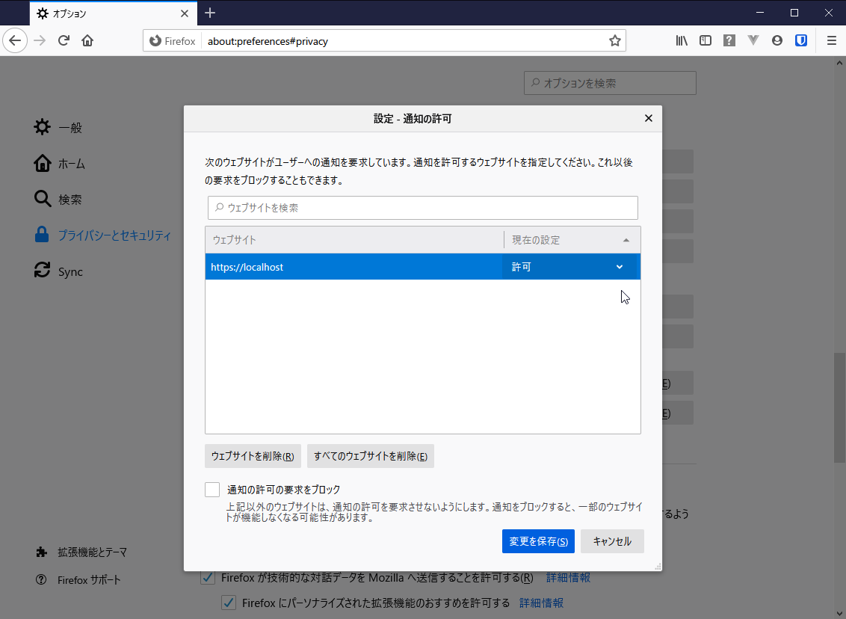Click the scrollbar up arrow

pos(839,63)
